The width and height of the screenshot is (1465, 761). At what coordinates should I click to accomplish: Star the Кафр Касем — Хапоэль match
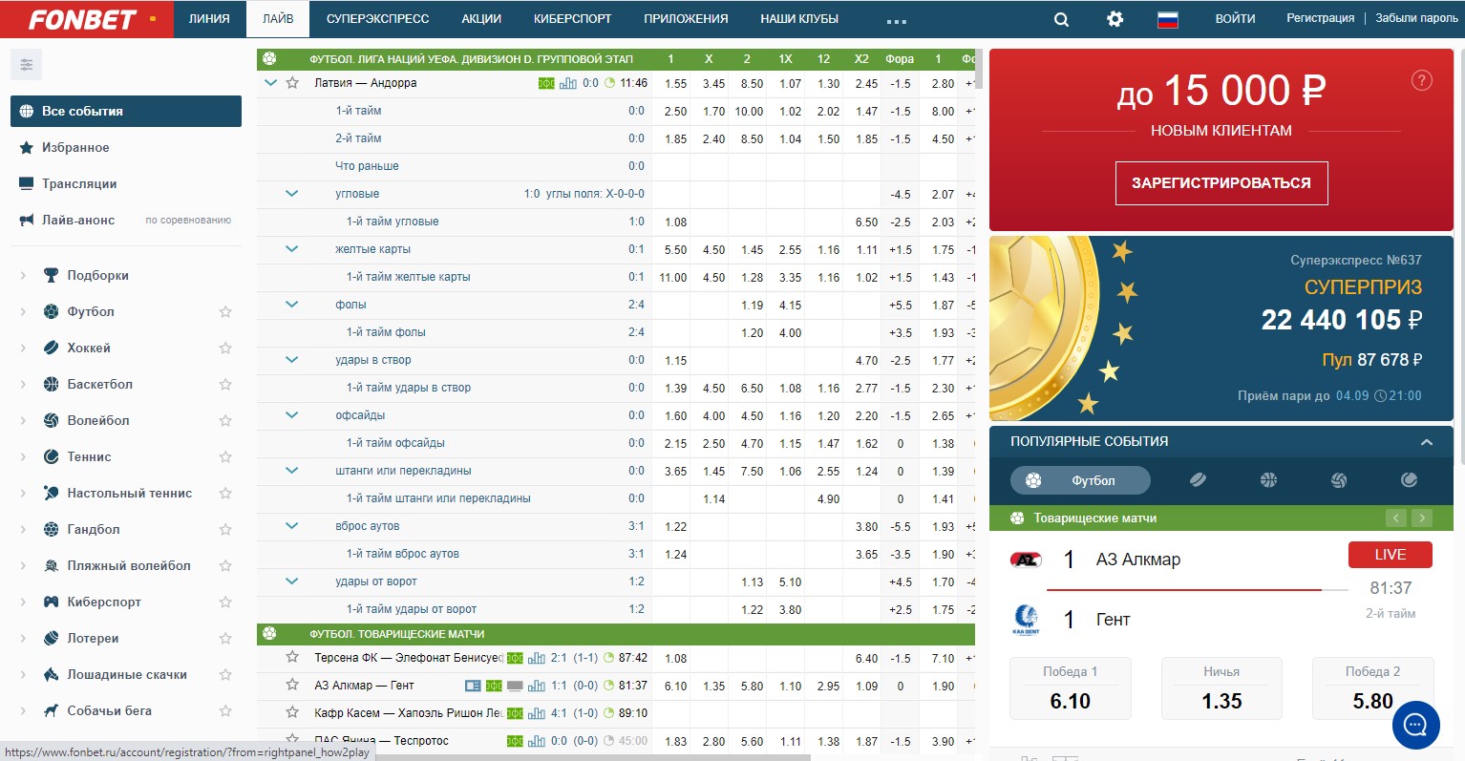click(293, 712)
